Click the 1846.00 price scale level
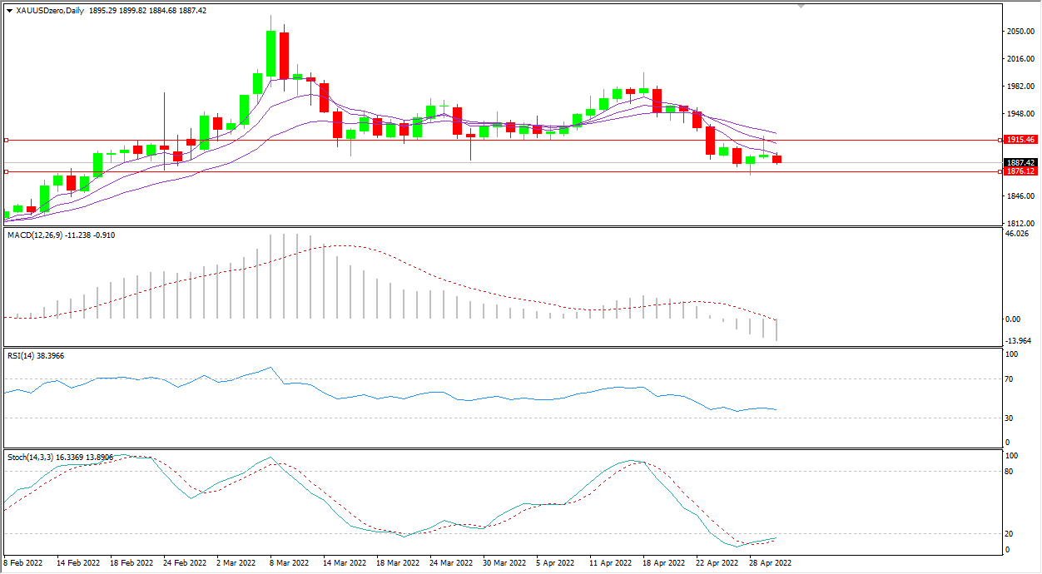 pos(1020,196)
